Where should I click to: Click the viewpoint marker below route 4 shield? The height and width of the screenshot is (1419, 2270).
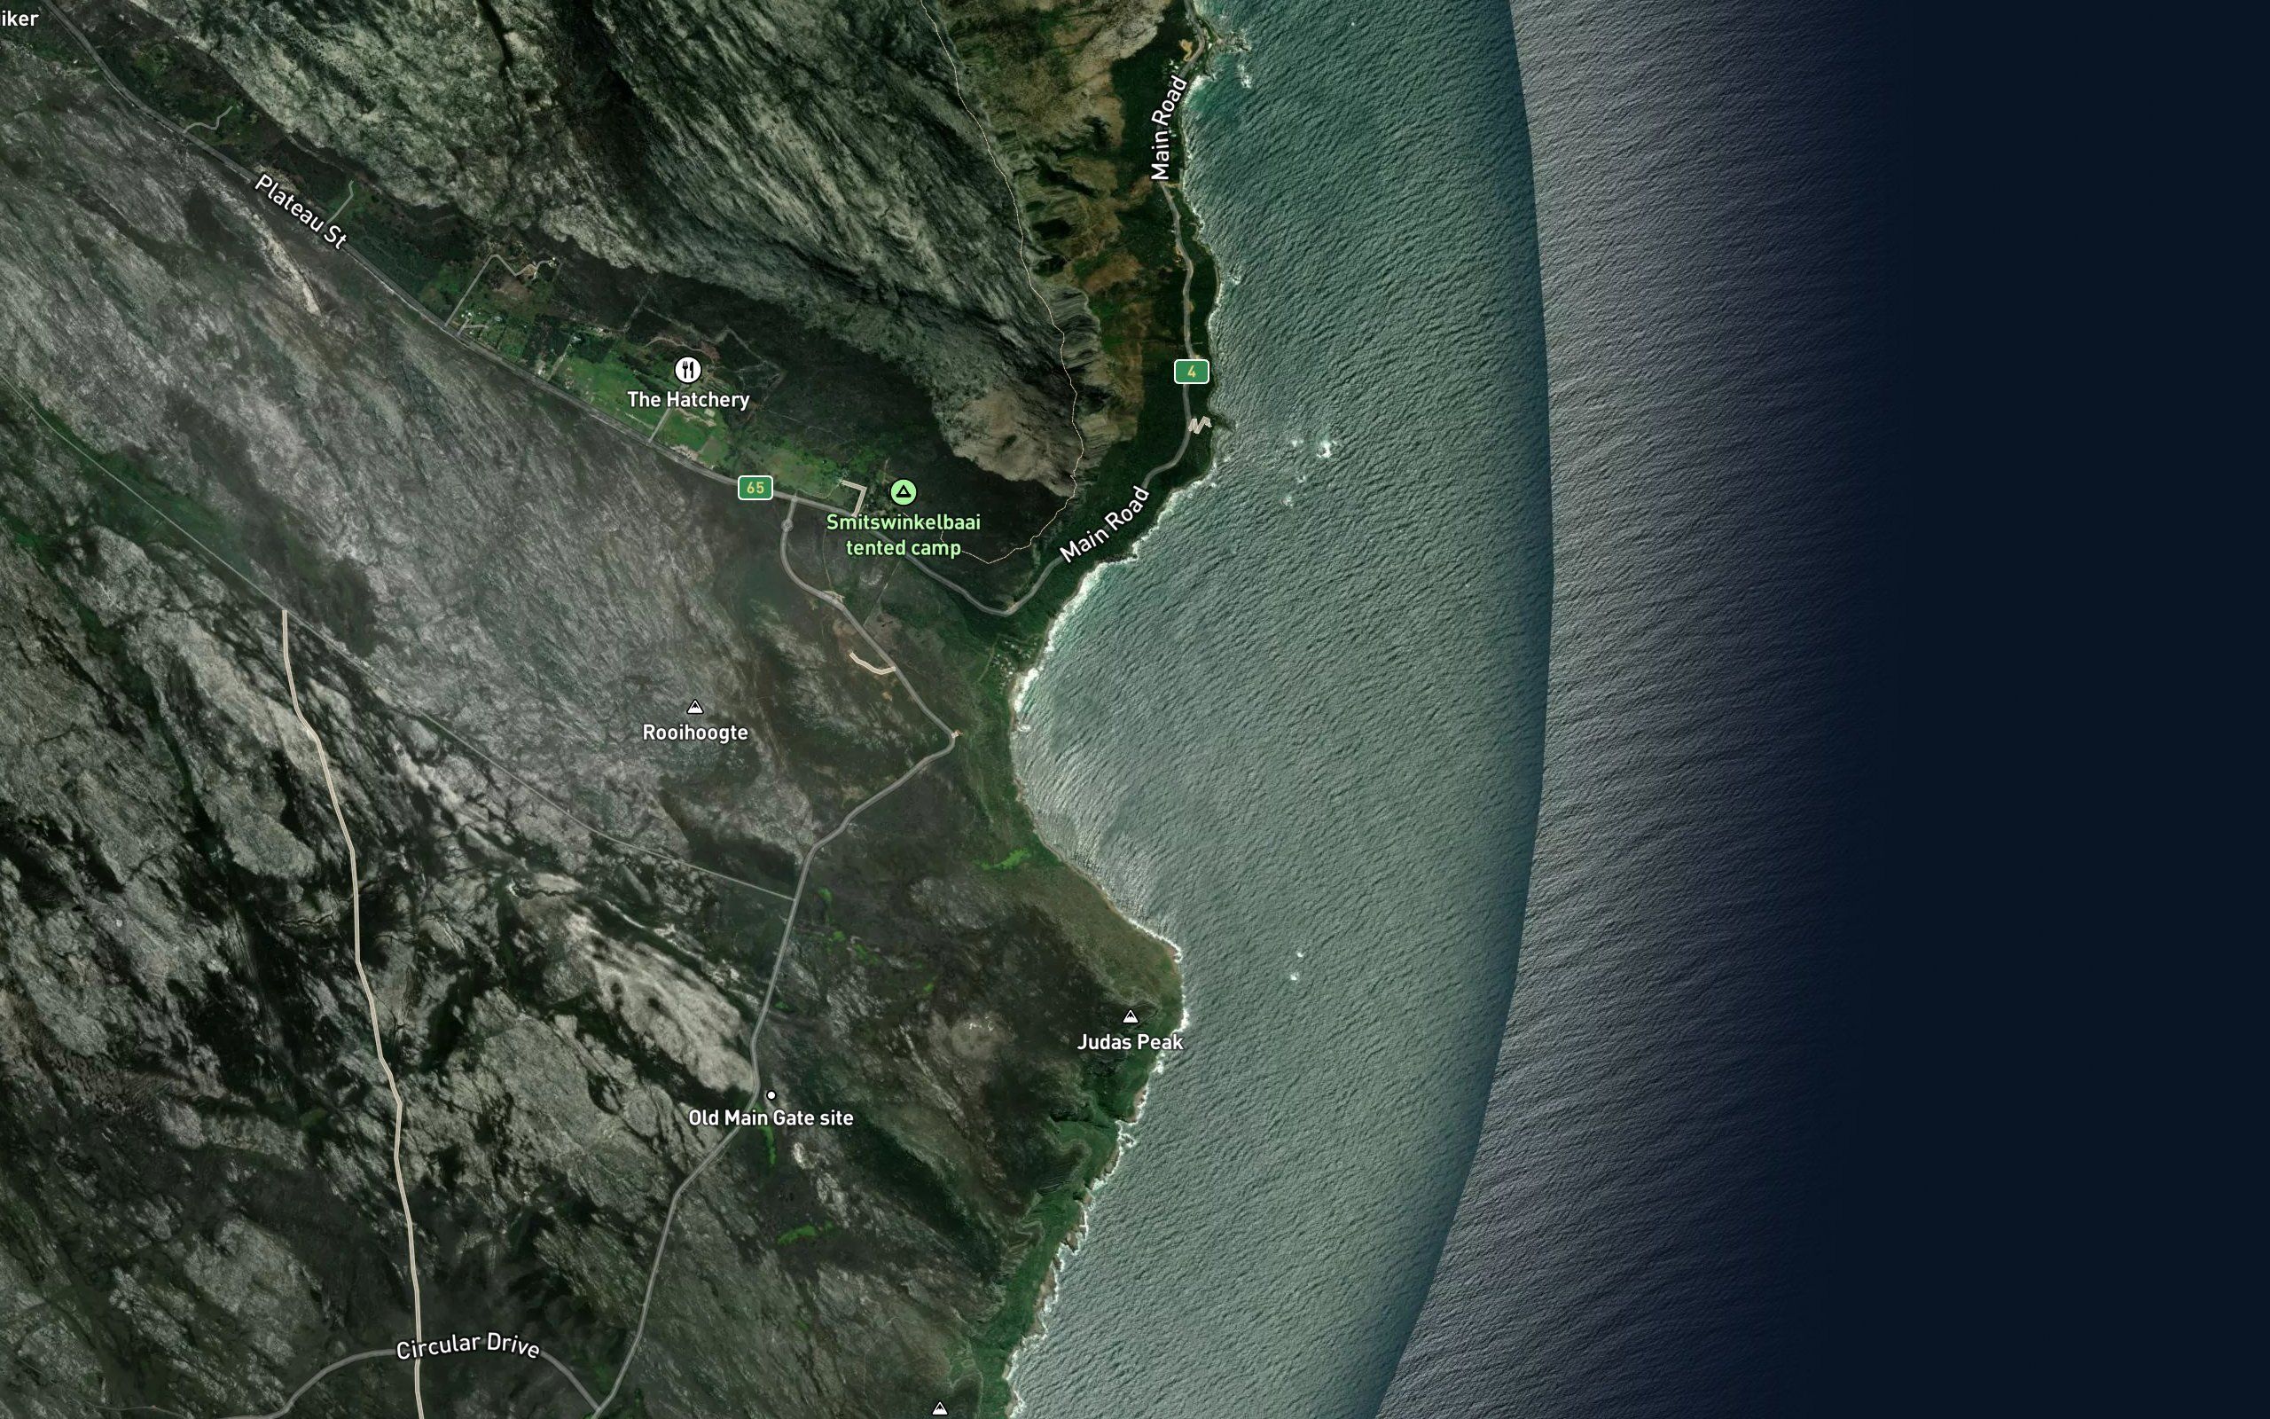(x=1200, y=425)
